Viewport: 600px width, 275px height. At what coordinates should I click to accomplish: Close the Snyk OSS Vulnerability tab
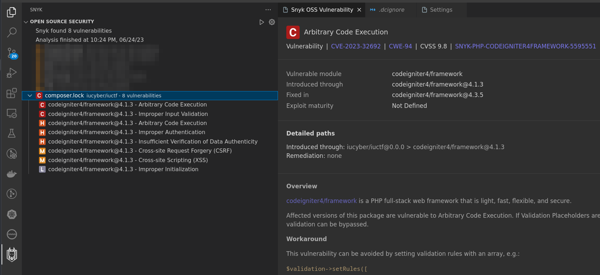(x=359, y=10)
